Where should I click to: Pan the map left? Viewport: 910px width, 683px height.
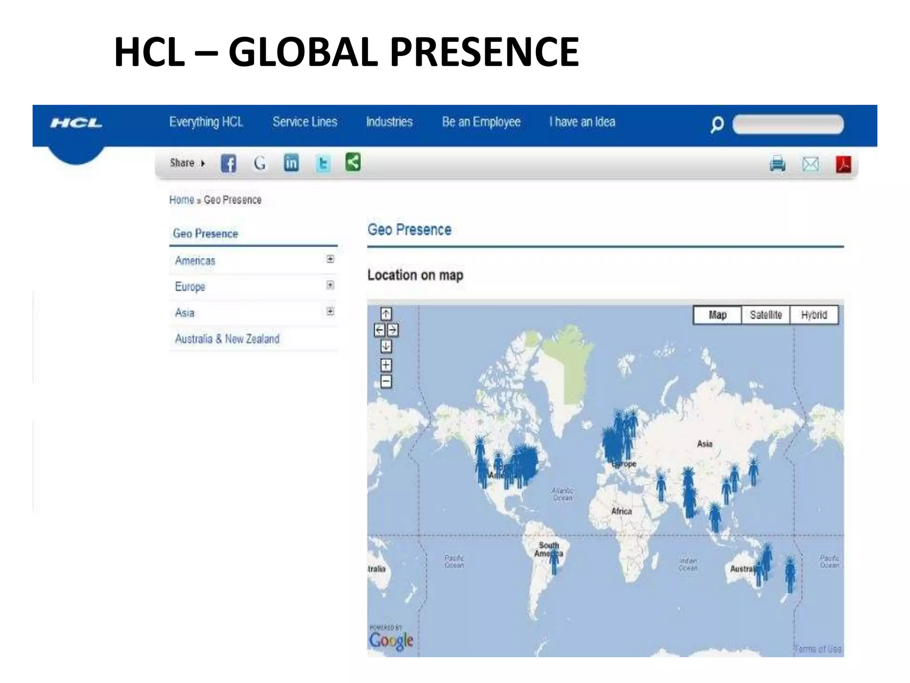(380, 330)
